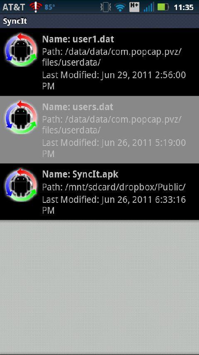Tap the /mnt/sdcard/dropbox/Public/ path text

click(114, 187)
